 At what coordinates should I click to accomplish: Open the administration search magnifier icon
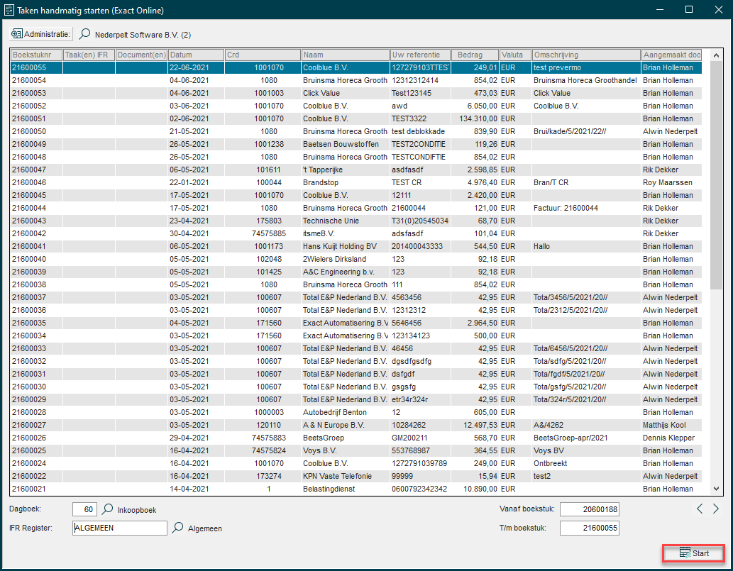click(84, 34)
